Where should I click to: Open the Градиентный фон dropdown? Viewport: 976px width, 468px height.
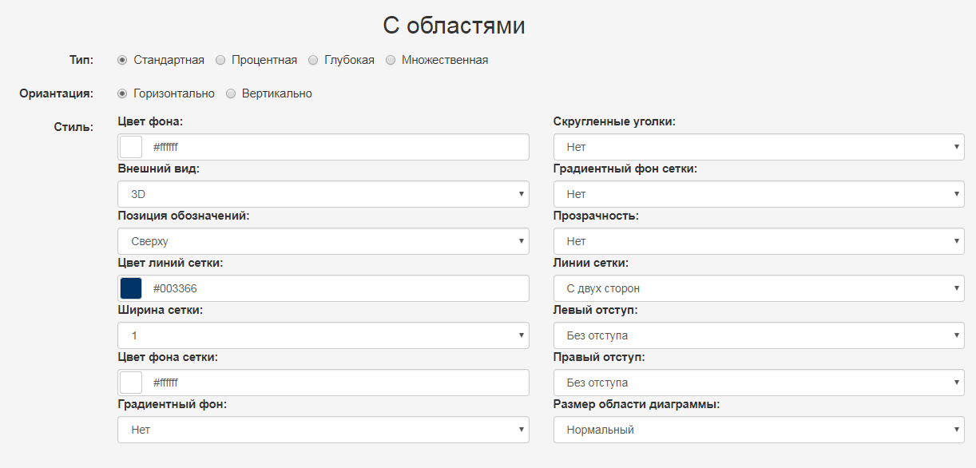coord(323,430)
